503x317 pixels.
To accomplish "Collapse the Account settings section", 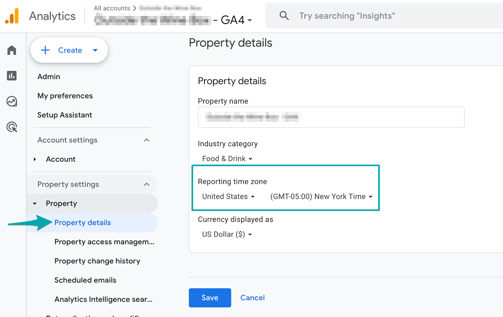I will pos(146,140).
